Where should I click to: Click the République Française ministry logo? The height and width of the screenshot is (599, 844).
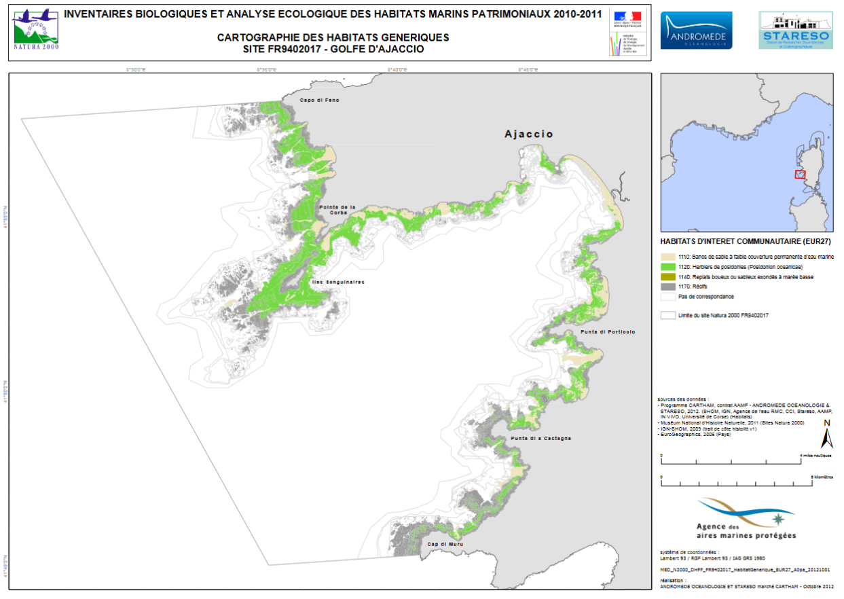625,31
